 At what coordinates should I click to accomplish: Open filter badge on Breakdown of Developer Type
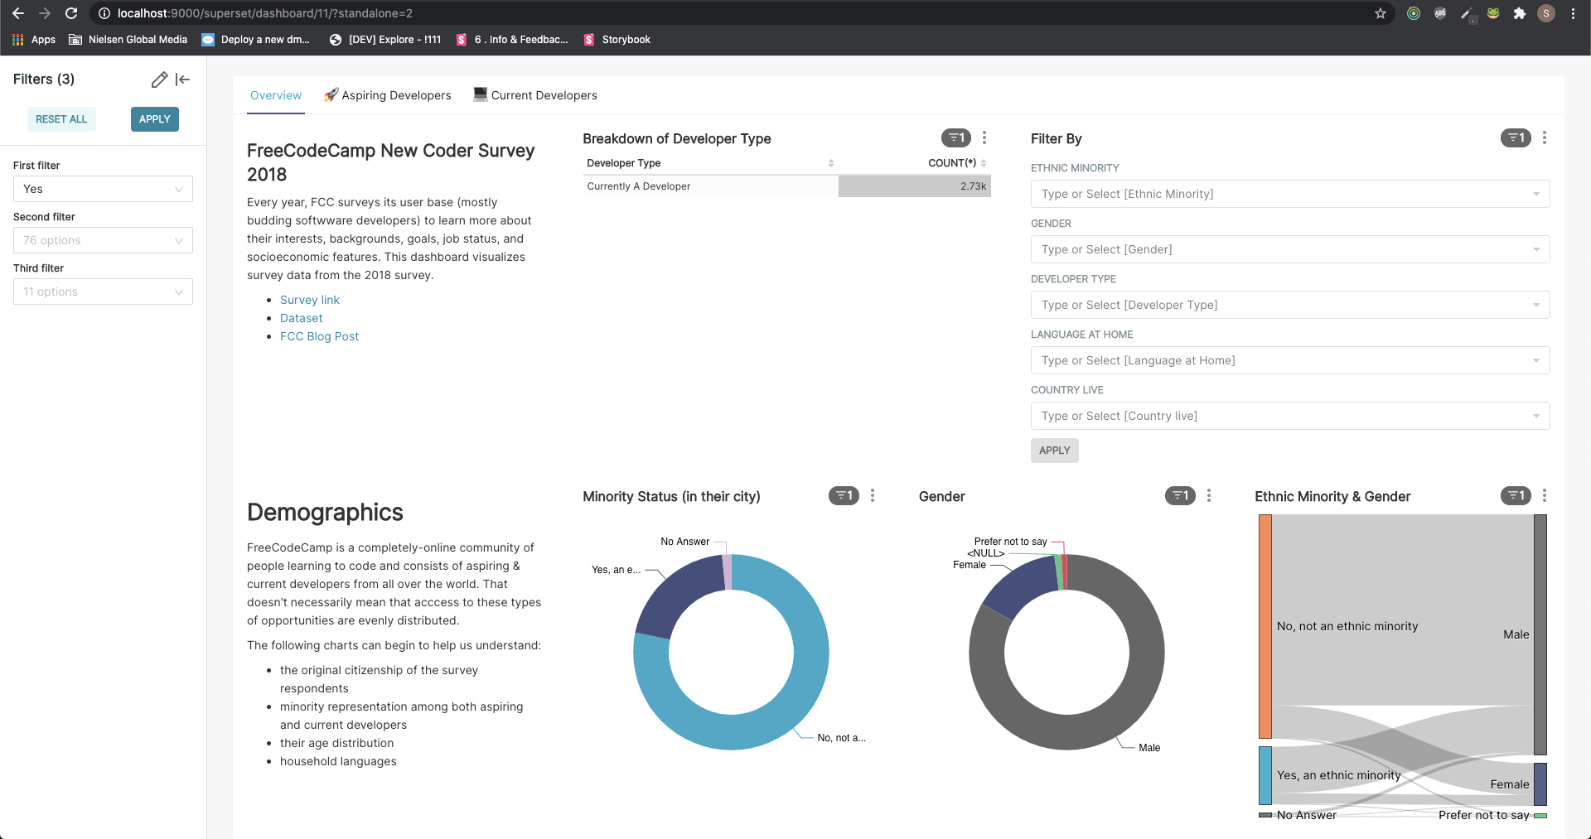[956, 138]
